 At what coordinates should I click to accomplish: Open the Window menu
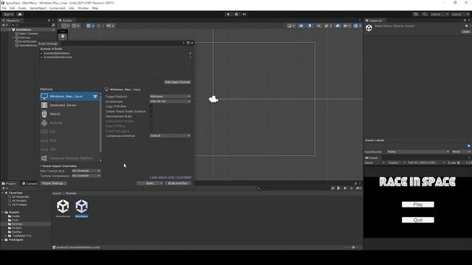[x=83, y=8]
